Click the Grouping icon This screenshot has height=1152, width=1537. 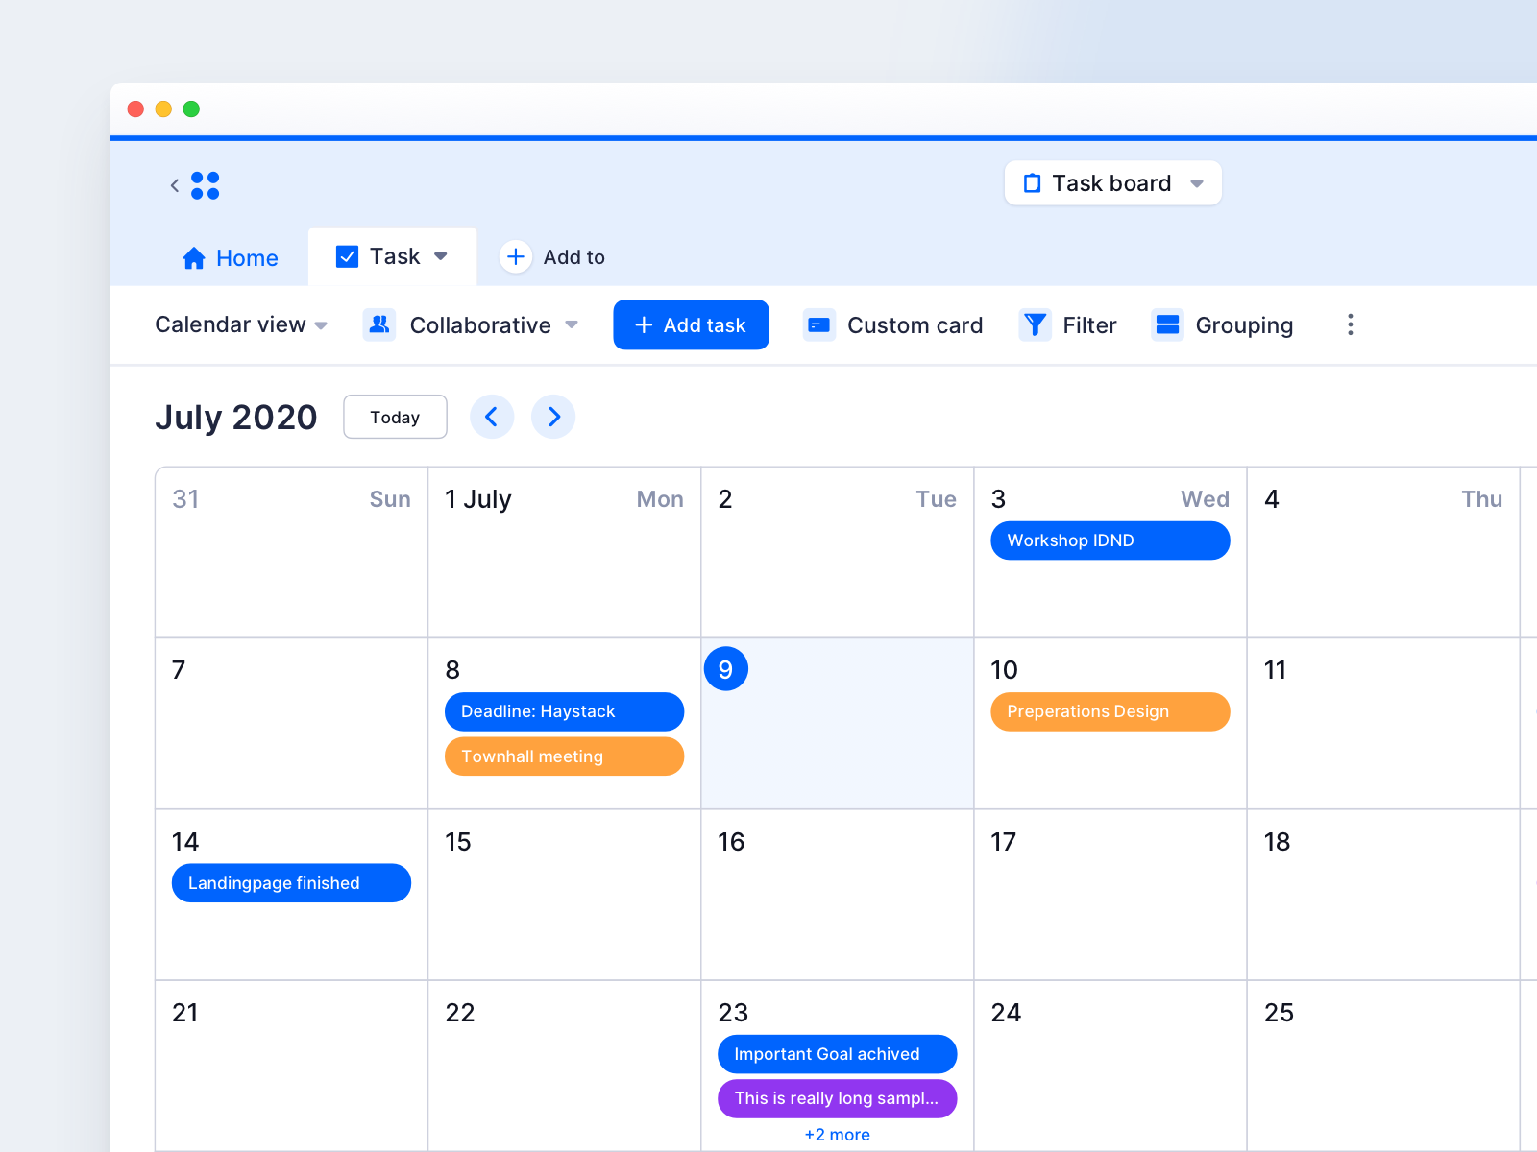(1167, 324)
